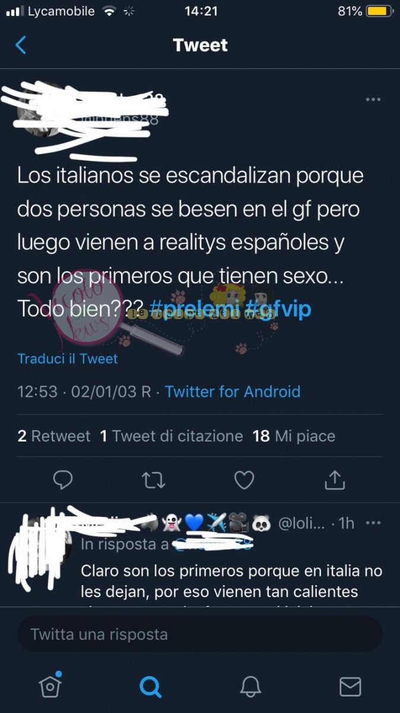Open the Search magnifier tab
Image resolution: width=400 pixels, height=713 pixels.
(150, 687)
